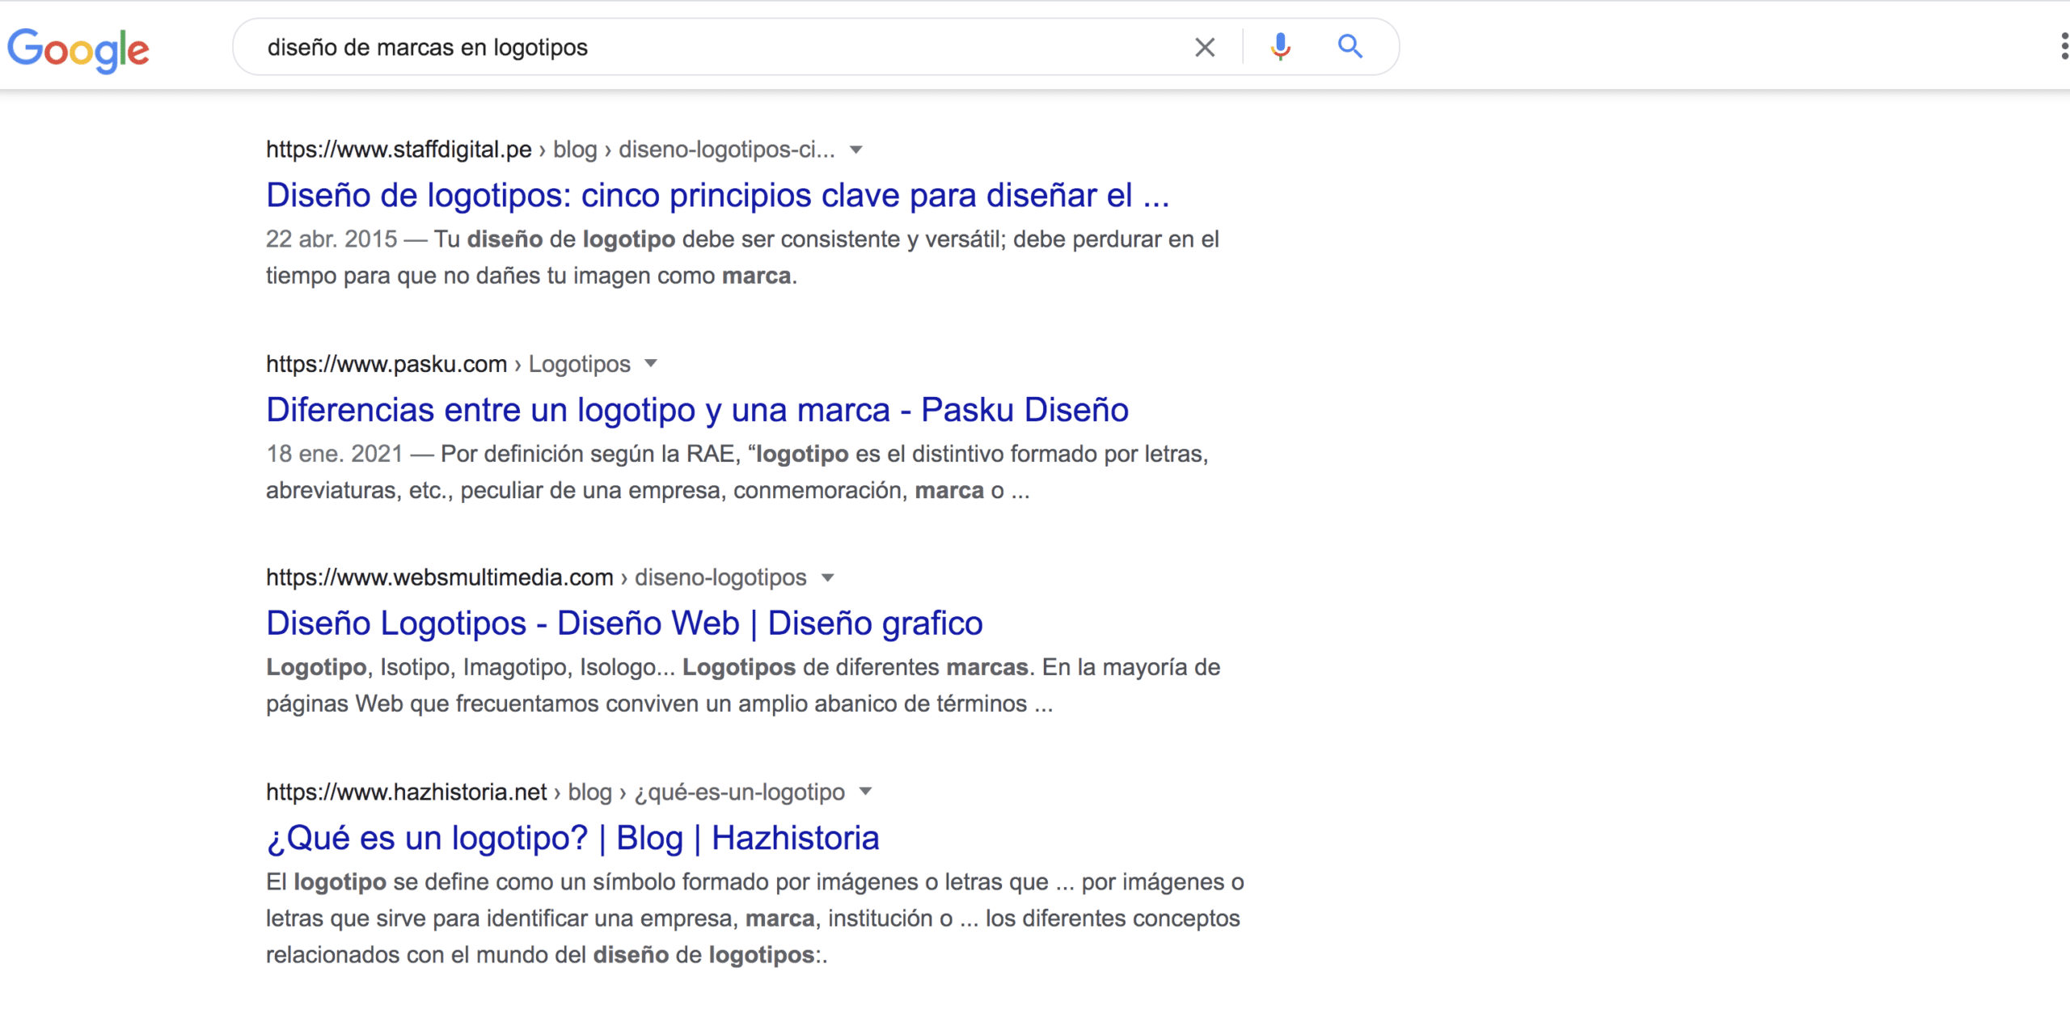Image resolution: width=2070 pixels, height=1010 pixels.
Task: Click the websmultimedia.com breadcrumb URL
Action: (439, 577)
